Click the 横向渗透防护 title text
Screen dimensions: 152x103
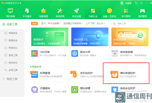pyautogui.click(x=128, y=73)
